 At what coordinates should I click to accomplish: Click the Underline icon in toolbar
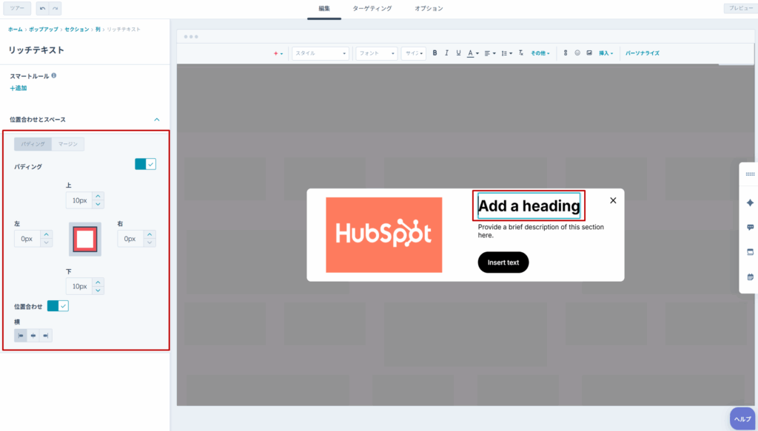tap(458, 53)
